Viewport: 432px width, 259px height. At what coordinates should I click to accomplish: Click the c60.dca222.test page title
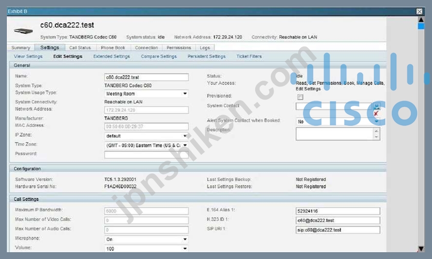pos(67,25)
